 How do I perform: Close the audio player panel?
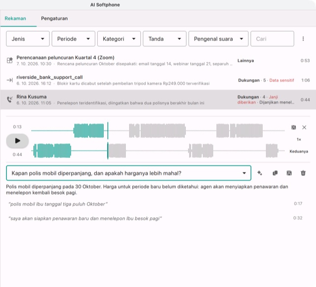point(304,127)
